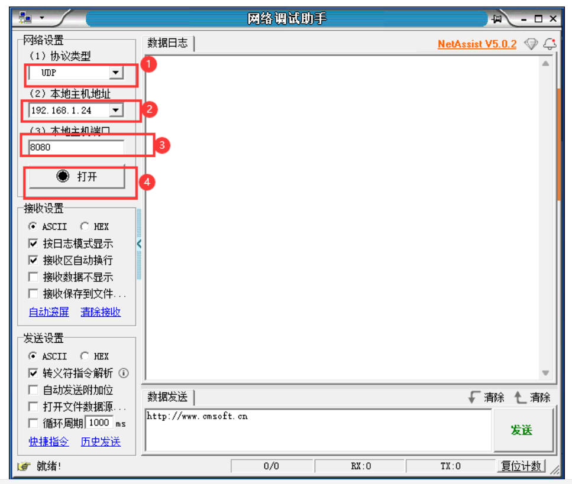Click the 就绪! status text

pyautogui.click(x=49, y=466)
